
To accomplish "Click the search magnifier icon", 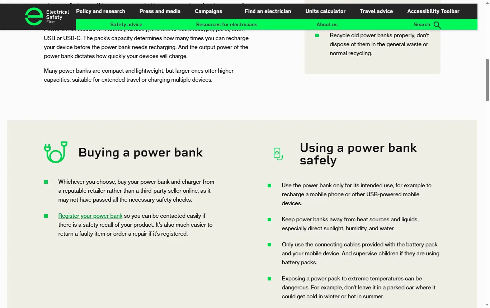I will pyautogui.click(x=437, y=25).
